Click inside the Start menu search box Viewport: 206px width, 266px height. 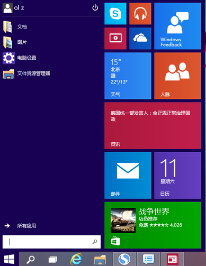pyautogui.click(x=51, y=242)
